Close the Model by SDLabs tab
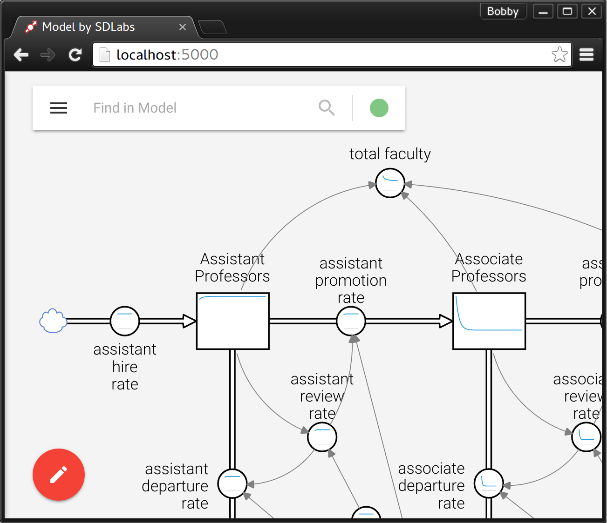The height and width of the screenshot is (523, 607). [183, 27]
